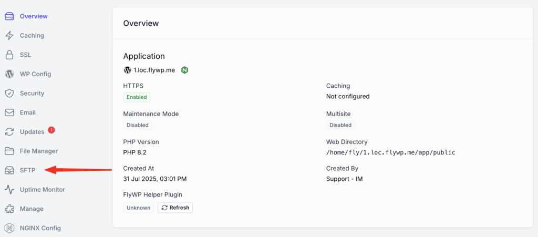
Task: Open the Updates page
Action: 32,132
